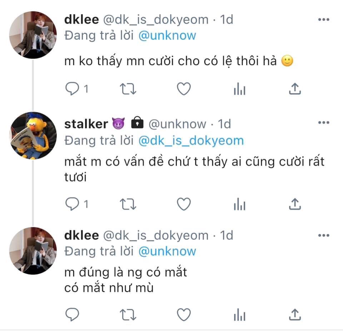Like the first dklee tweet with smiley emoji
The image size is (343, 331).
184,89
